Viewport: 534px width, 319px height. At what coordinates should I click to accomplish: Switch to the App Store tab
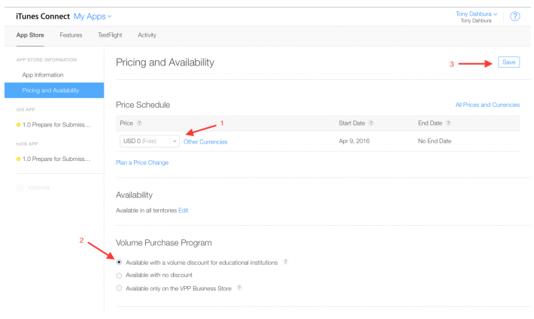click(30, 35)
